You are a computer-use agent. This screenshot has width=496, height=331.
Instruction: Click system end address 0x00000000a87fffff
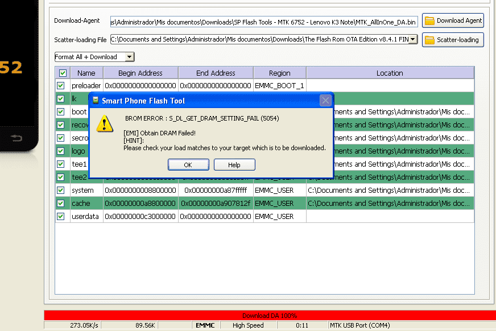[x=216, y=191]
